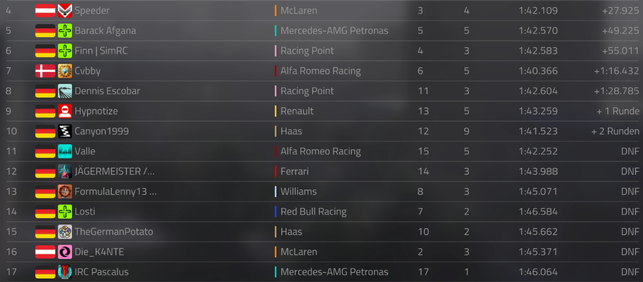Click Dennis Escobar's avatar icon
643x282 pixels.
click(x=65, y=91)
